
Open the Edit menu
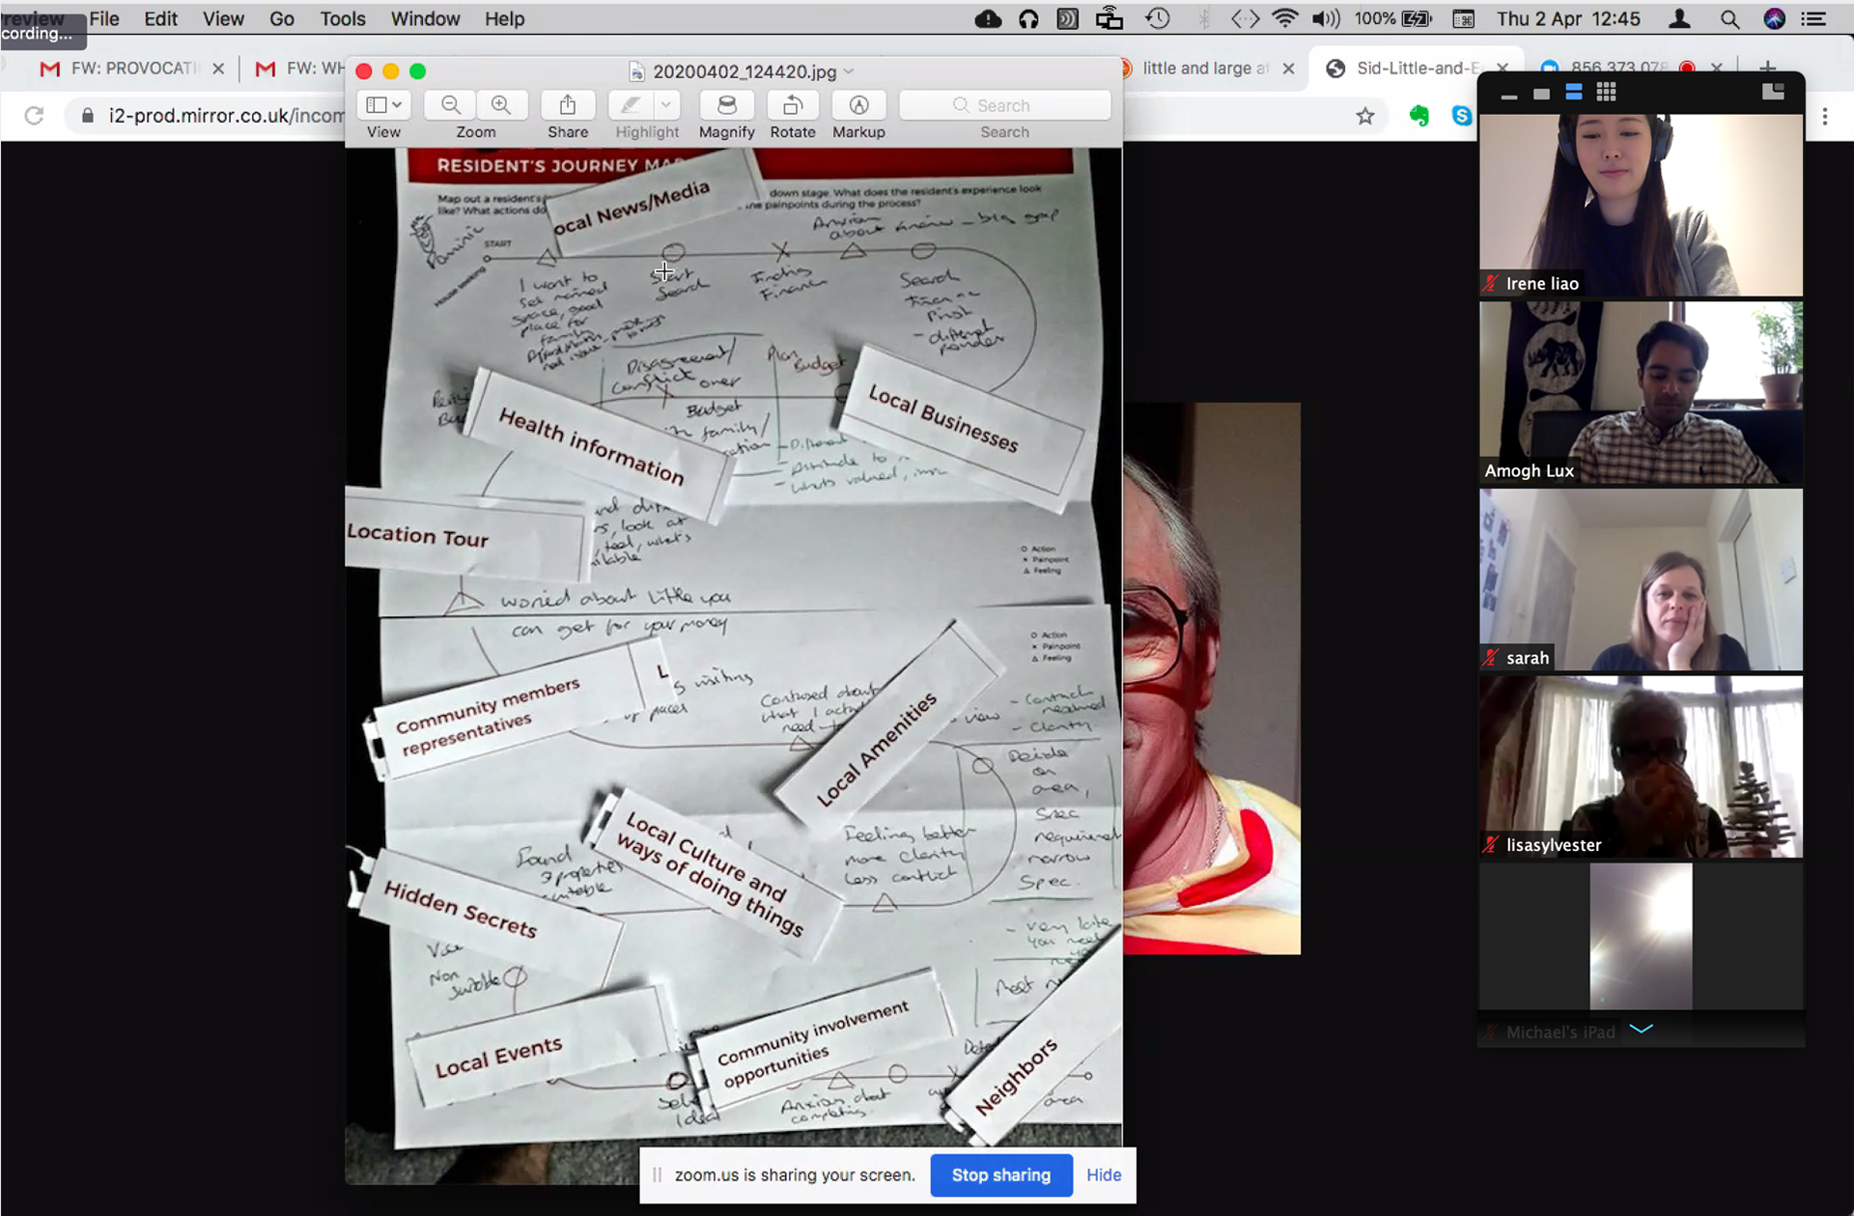point(160,18)
